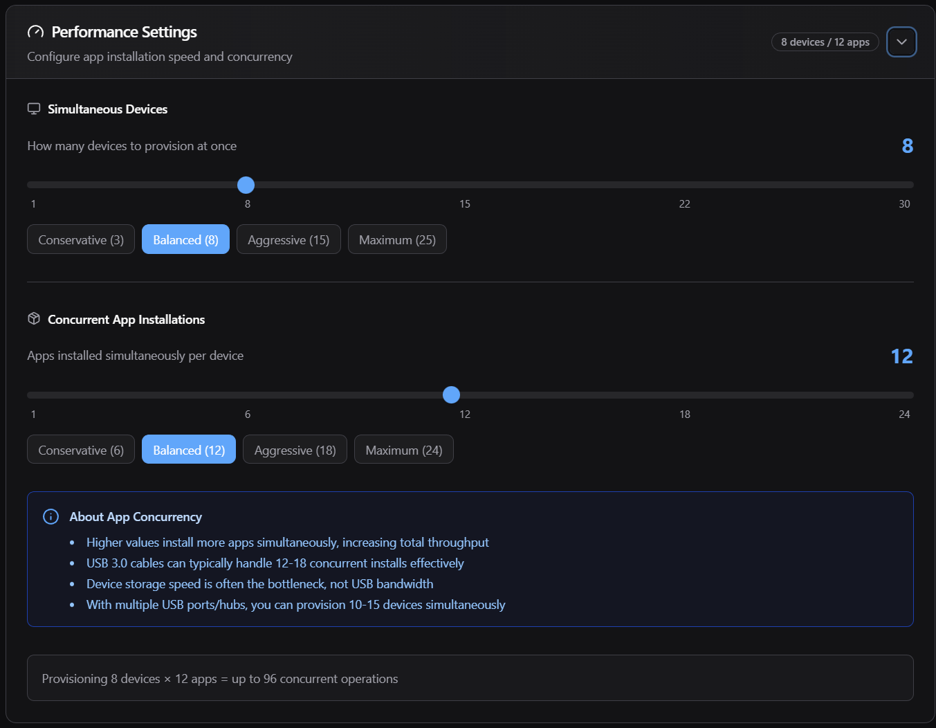This screenshot has height=728, width=936.
Task: Click the About App Concurrency info icon
Action: point(51,516)
